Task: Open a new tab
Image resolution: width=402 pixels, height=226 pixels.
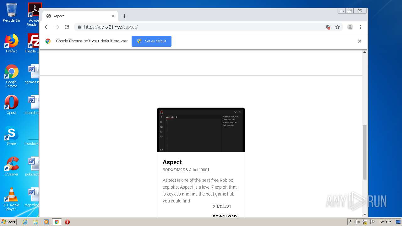Action: point(125,16)
